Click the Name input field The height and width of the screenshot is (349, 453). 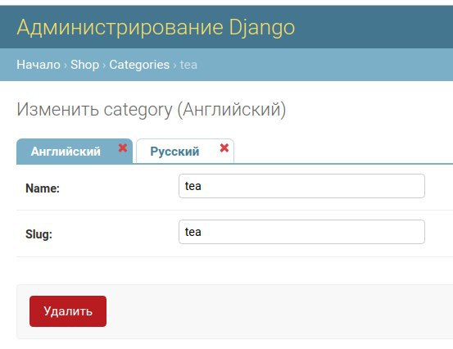pos(301,186)
